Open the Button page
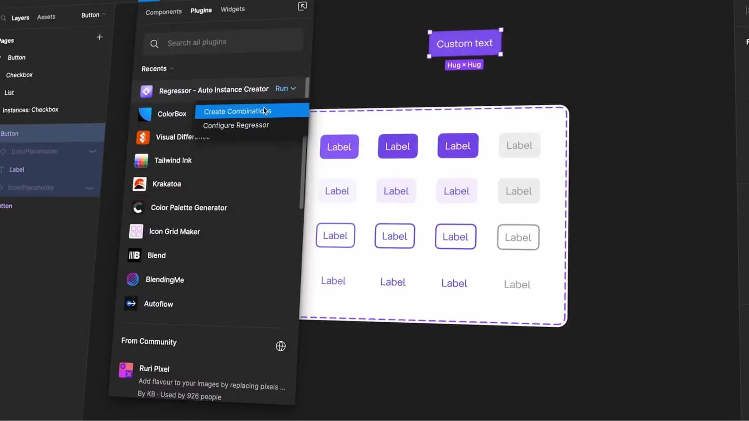This screenshot has height=421, width=749. [17, 57]
